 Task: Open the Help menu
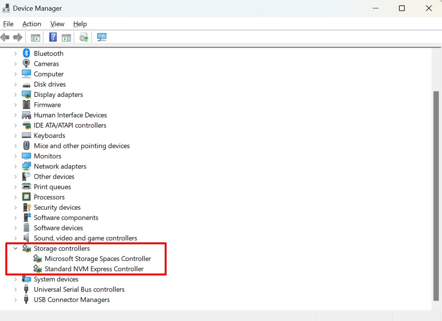(80, 24)
